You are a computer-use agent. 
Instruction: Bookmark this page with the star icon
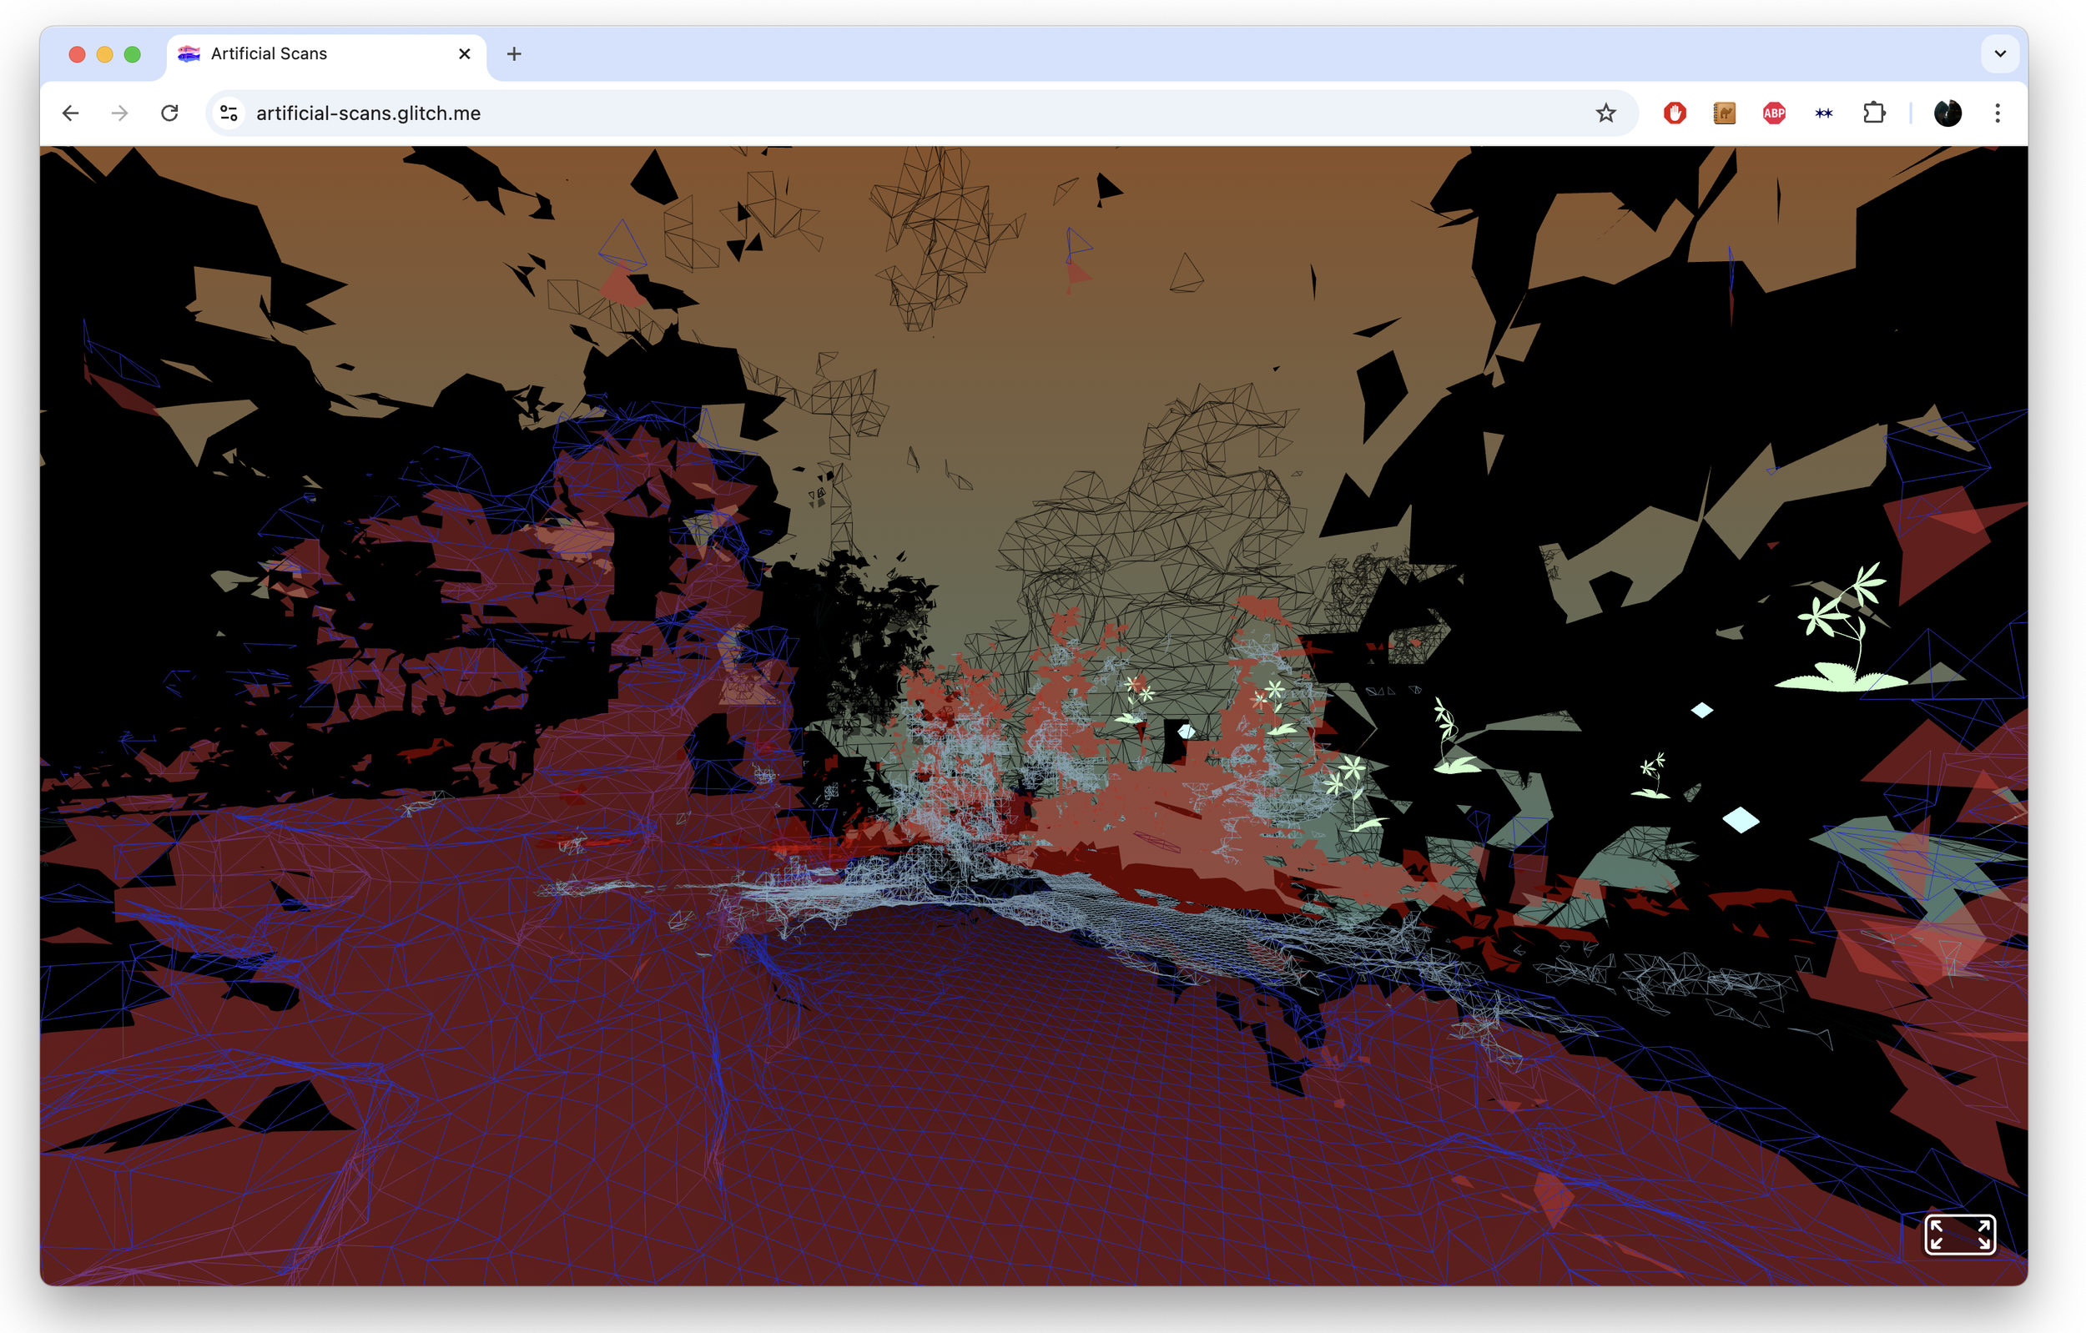1606,113
